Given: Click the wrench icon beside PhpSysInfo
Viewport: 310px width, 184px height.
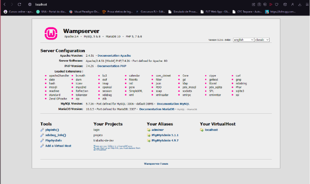Looking at the screenshot, I should (42, 140).
